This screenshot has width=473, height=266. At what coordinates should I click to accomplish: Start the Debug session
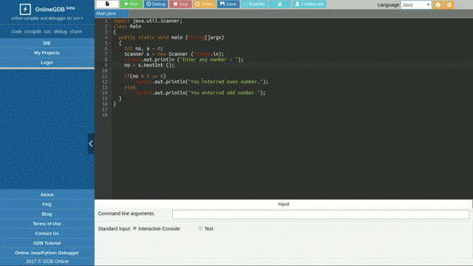tap(156, 4)
